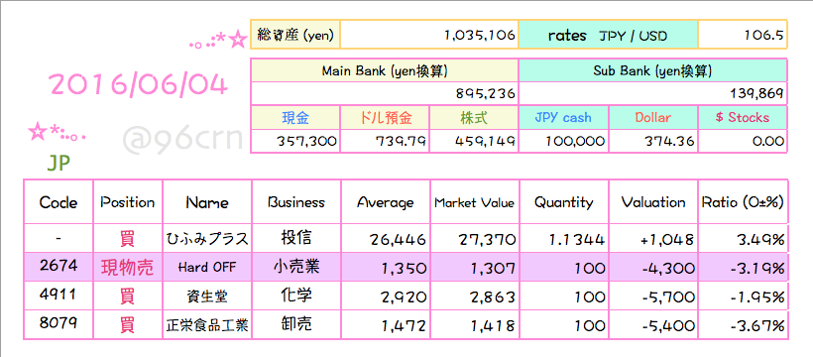
Task: Click the JPY cash label cell
Action: [x=563, y=118]
